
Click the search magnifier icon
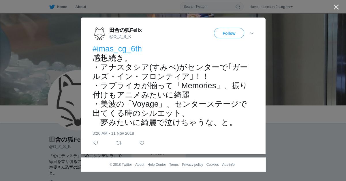pyautogui.click(x=238, y=7)
